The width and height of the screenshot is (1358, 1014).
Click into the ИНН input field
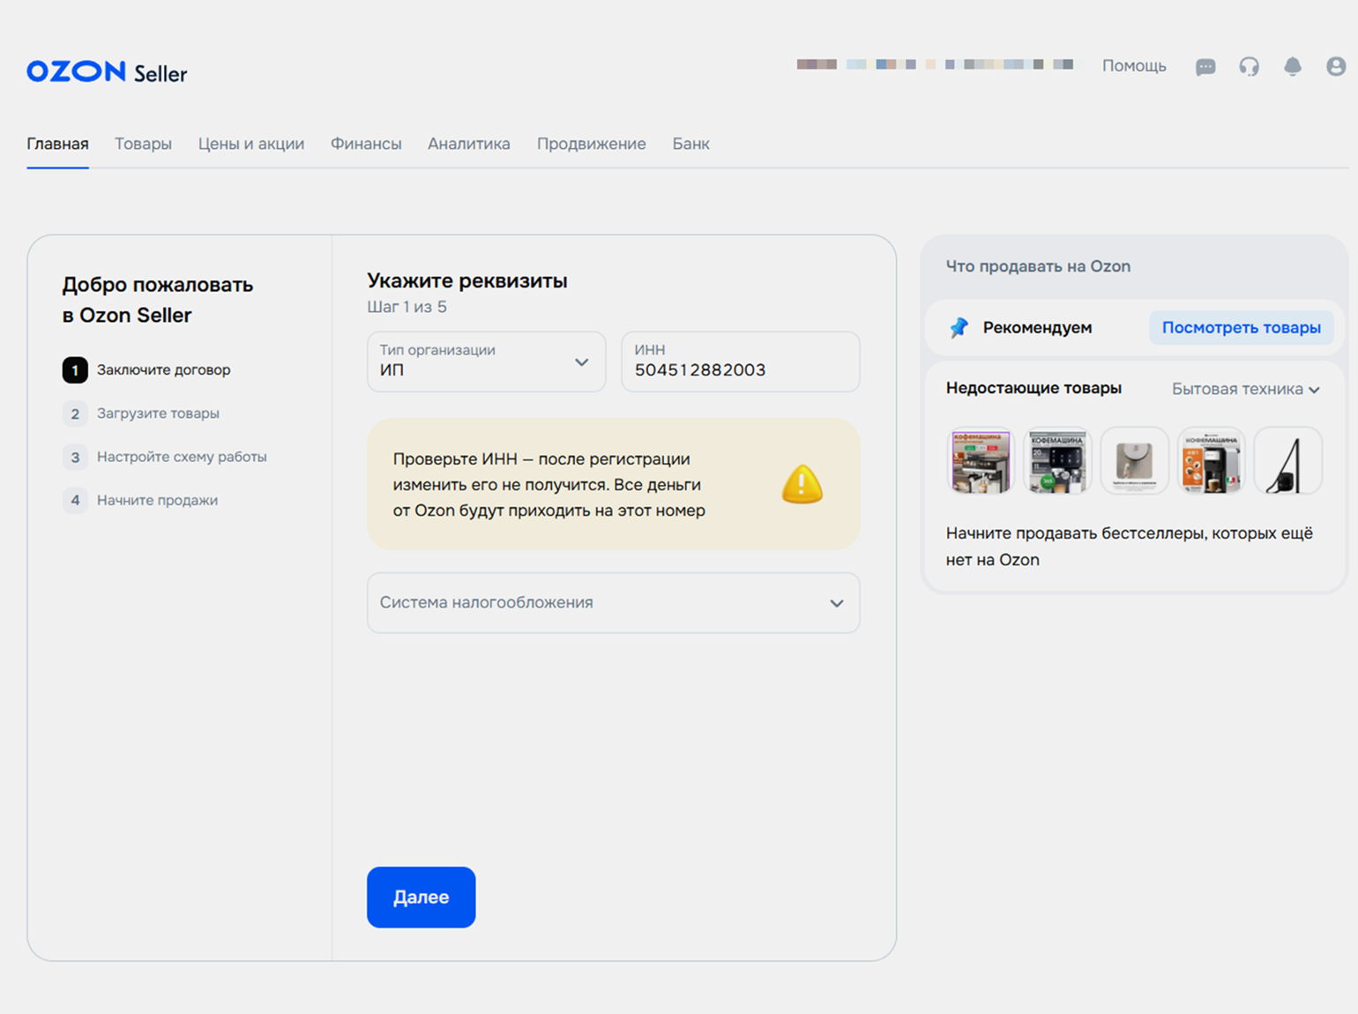coord(740,369)
